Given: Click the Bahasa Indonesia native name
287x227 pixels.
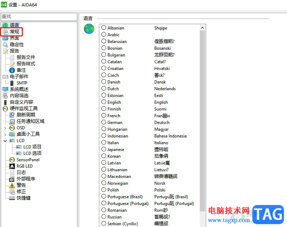Looking at the screenshot, I should tap(170, 136).
